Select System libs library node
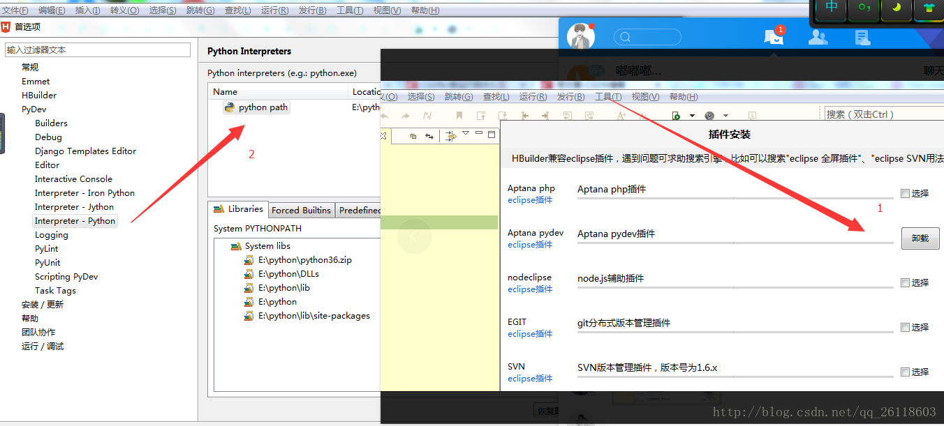This screenshot has width=944, height=426. [260, 246]
